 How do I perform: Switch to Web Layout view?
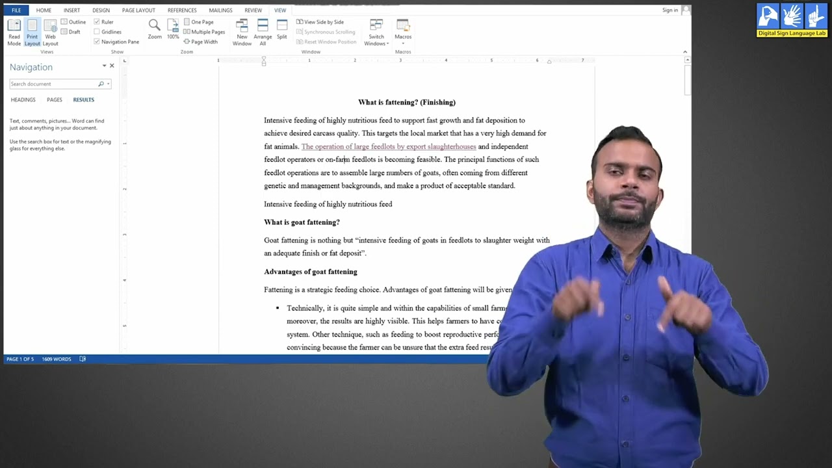tap(50, 32)
